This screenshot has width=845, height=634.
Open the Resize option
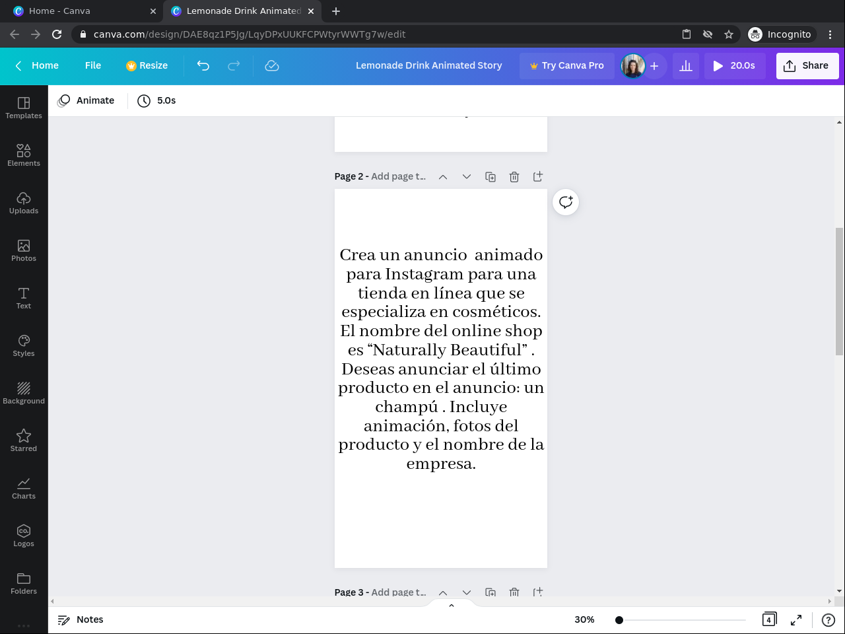point(147,65)
